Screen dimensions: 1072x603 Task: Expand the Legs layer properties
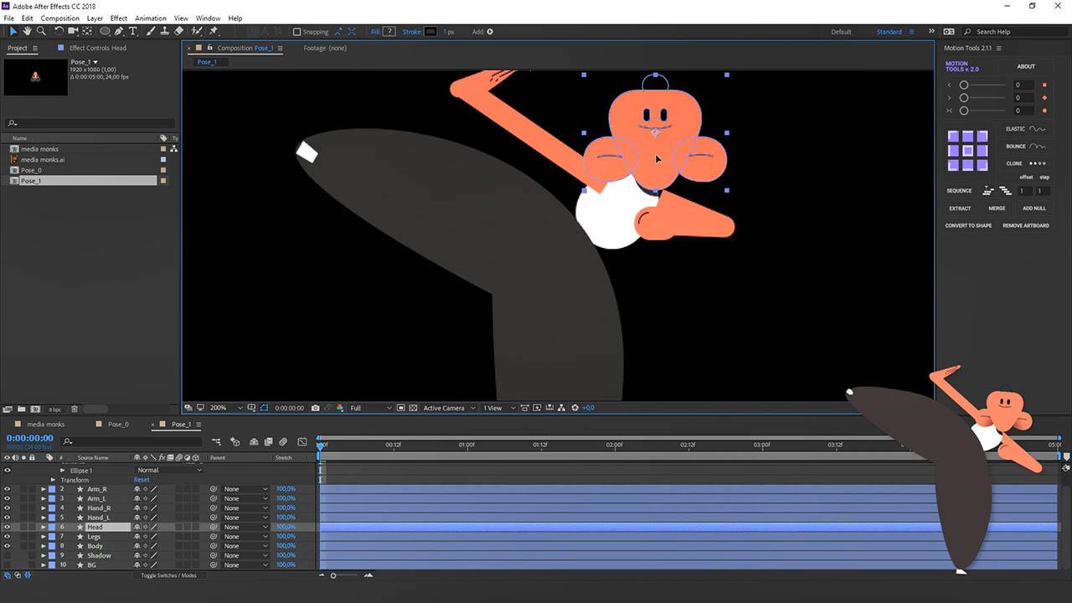pos(44,536)
